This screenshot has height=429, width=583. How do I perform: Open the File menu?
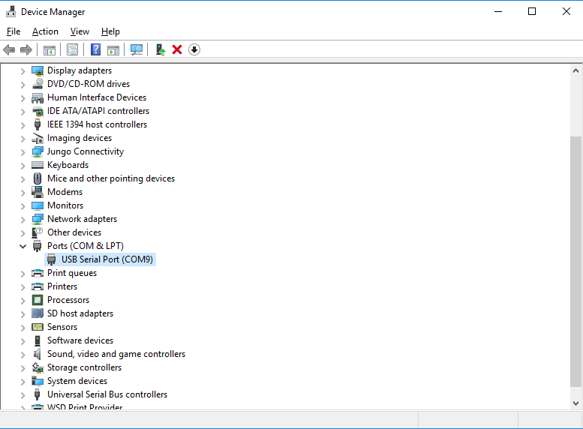14,31
